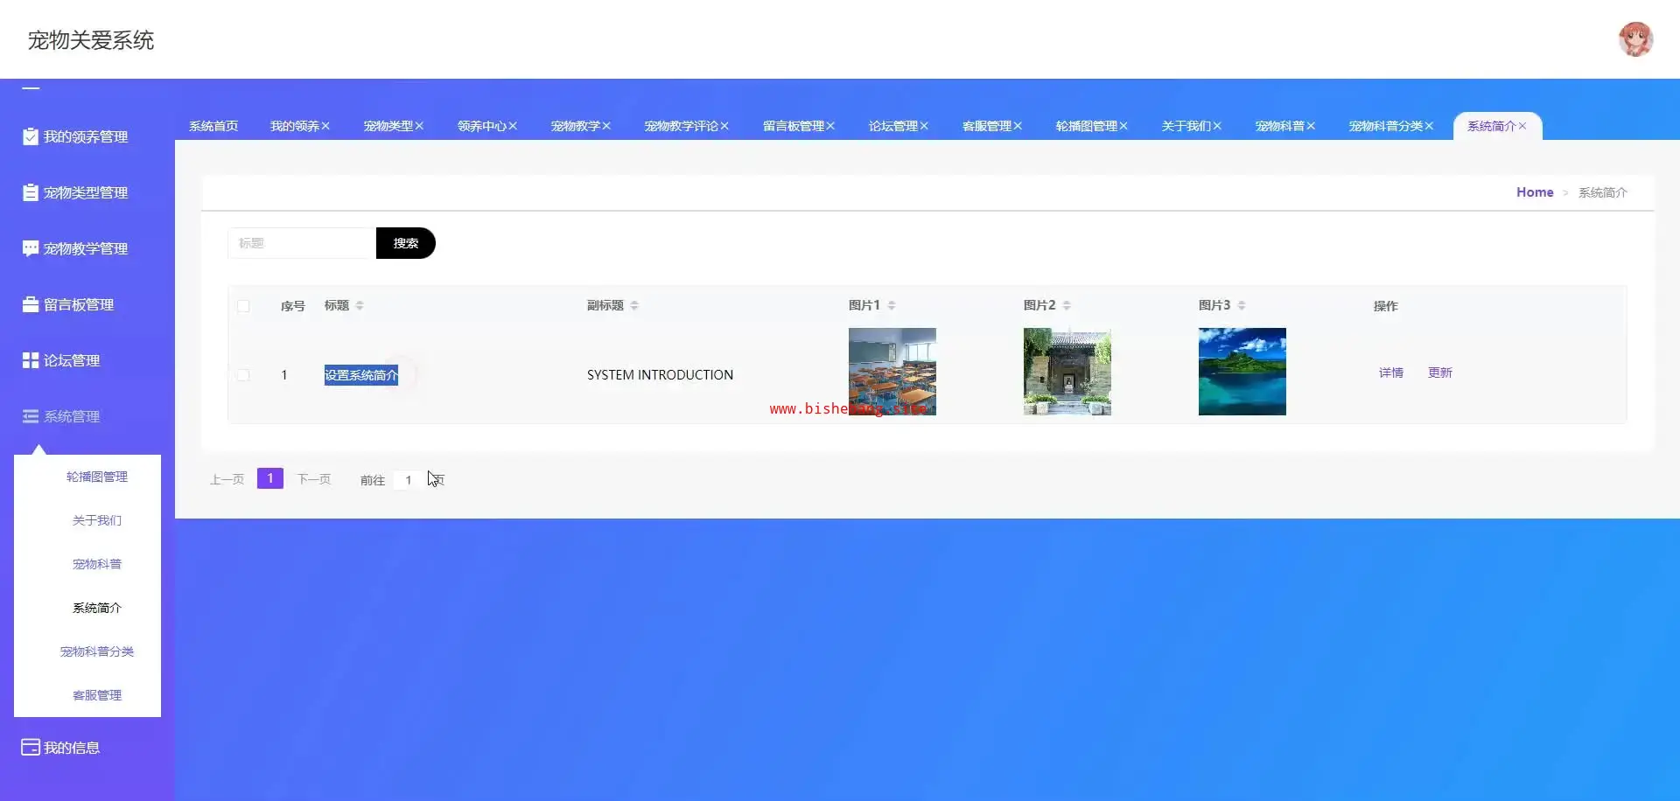Click the 论坛管理 grid icon

click(31, 360)
